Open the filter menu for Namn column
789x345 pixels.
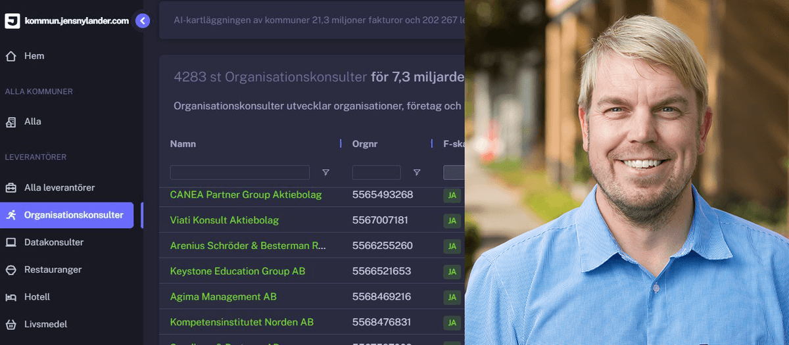[325, 173]
